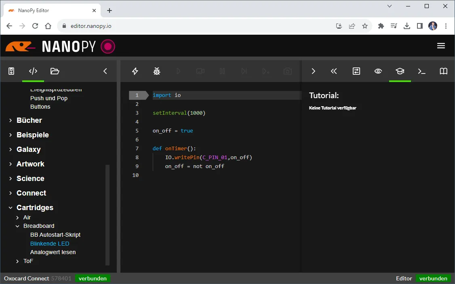This screenshot has height=284, width=455.
Task: Open the Analogwert lesen example
Action: [53, 252]
